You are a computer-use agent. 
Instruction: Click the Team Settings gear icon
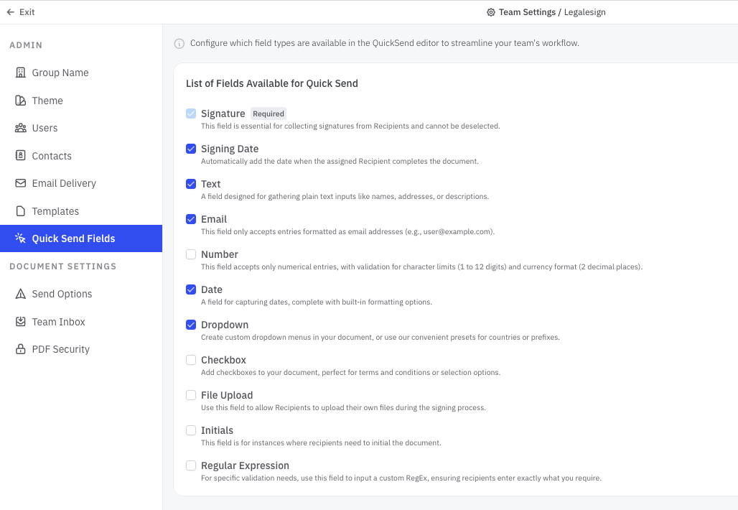[x=491, y=12]
